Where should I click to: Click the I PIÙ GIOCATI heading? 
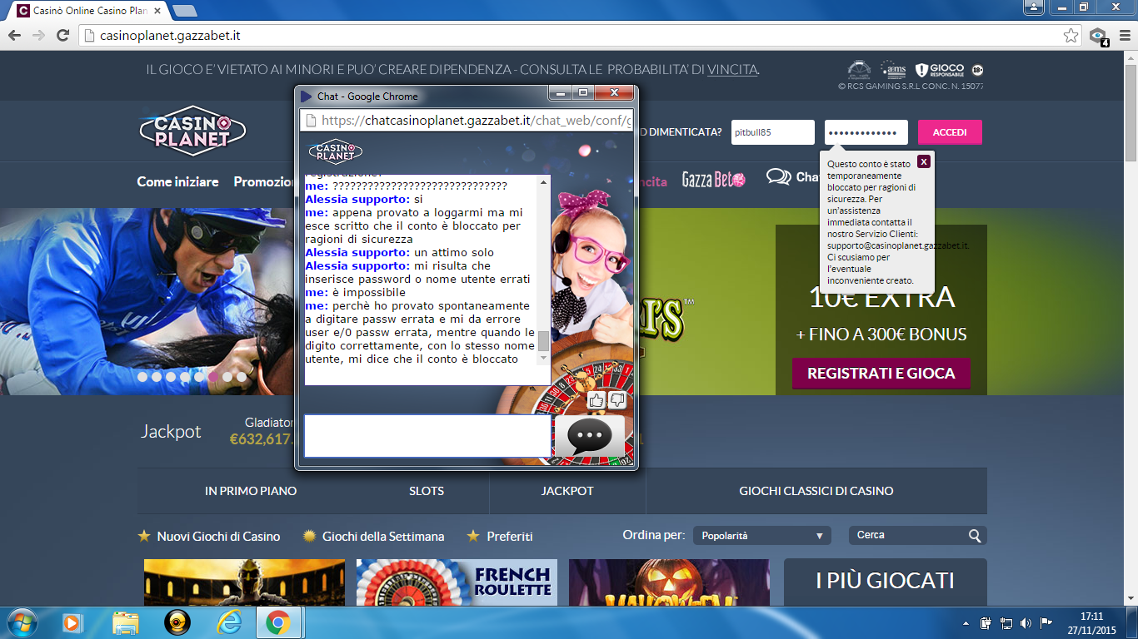pos(885,580)
